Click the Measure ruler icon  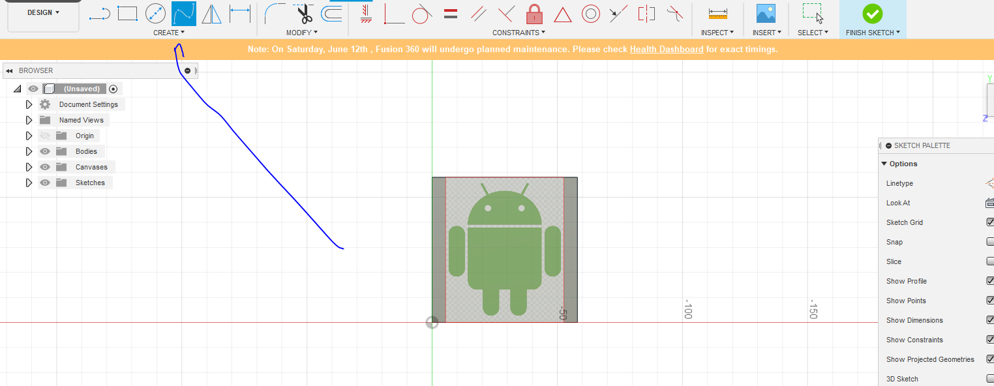(x=717, y=13)
